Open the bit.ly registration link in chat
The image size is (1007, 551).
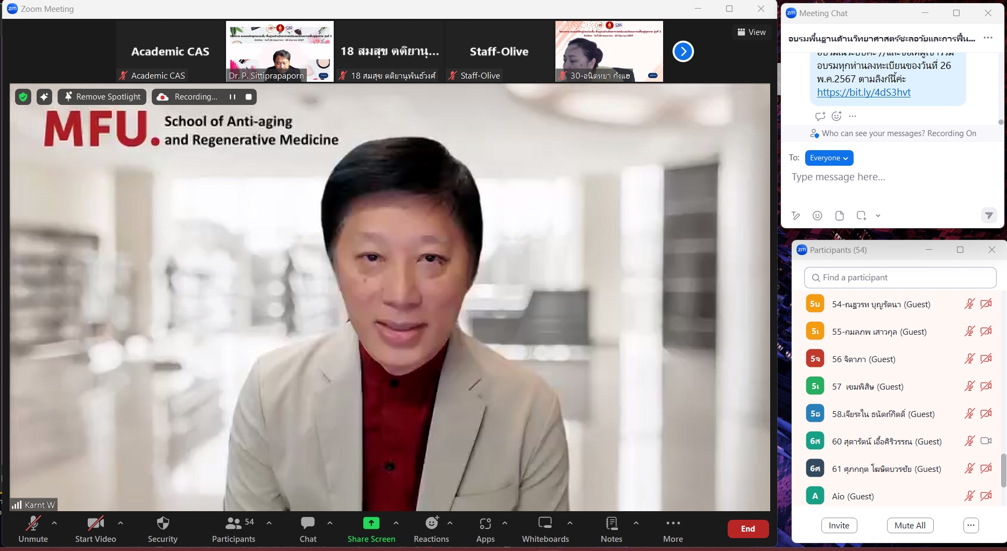863,93
